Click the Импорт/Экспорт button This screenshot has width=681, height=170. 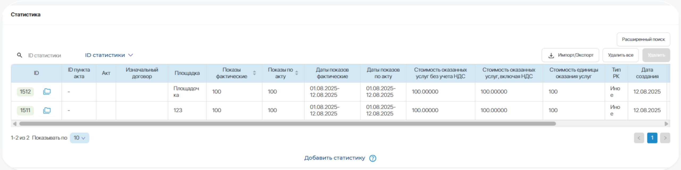click(x=570, y=55)
